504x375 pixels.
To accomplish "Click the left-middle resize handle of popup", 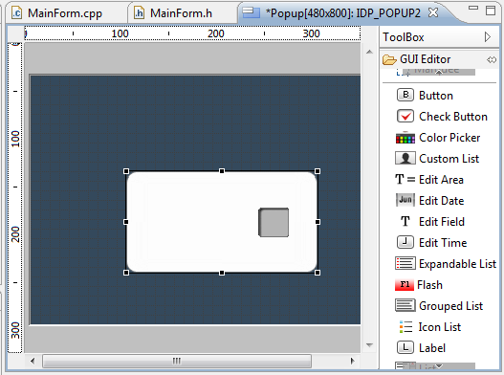I will point(126,222).
